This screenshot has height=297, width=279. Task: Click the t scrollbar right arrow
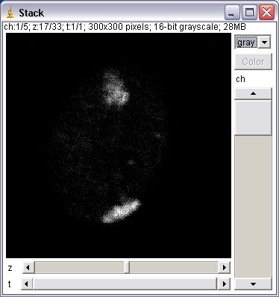[225, 284]
